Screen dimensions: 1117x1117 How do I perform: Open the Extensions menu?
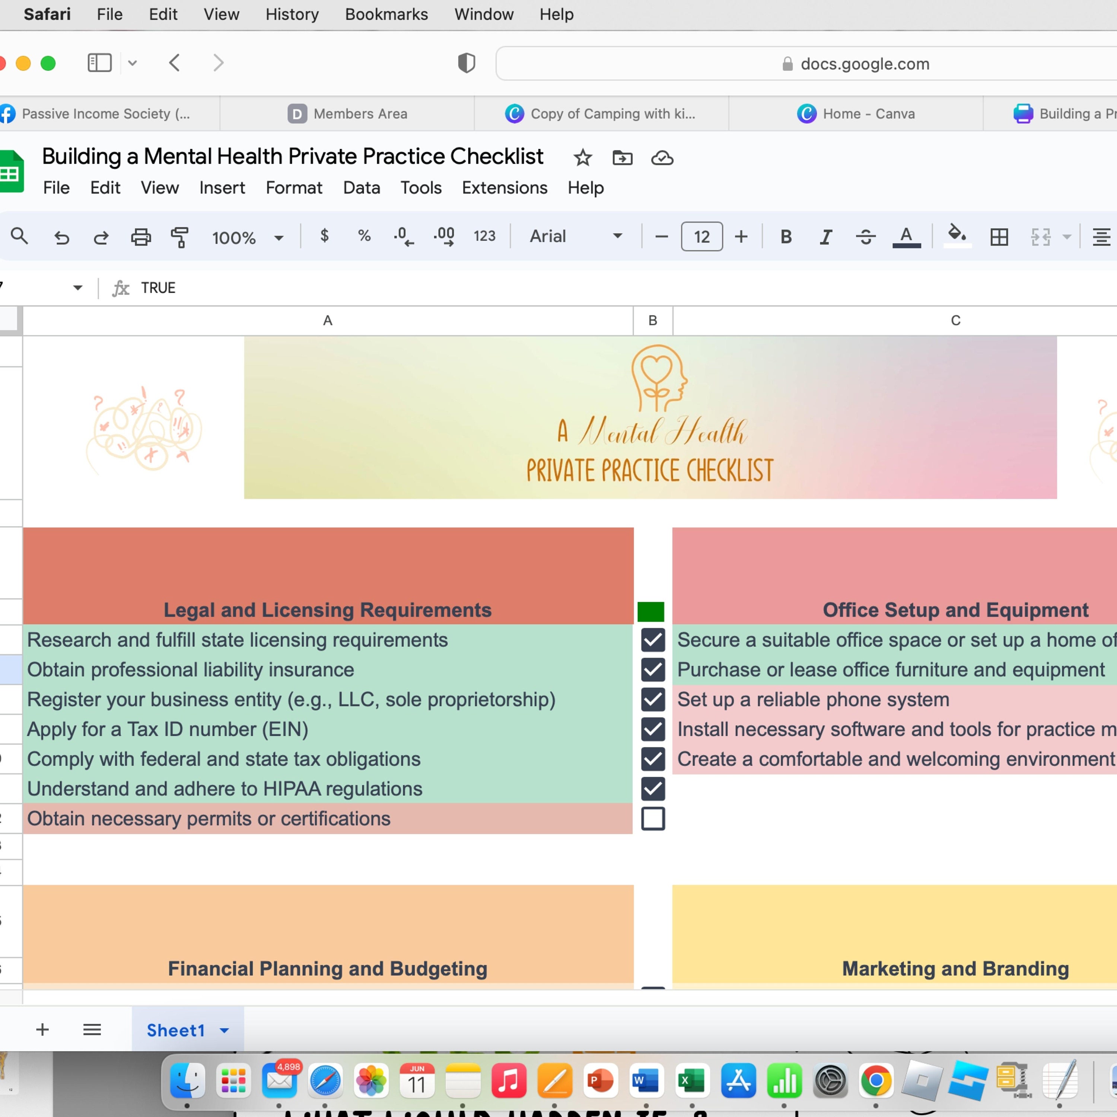pyautogui.click(x=504, y=188)
